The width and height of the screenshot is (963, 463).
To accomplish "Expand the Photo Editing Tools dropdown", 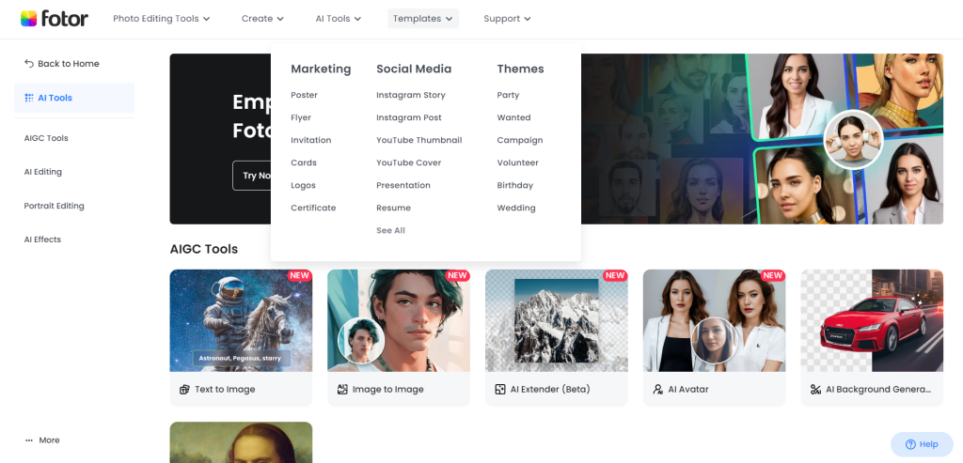I will click(161, 19).
